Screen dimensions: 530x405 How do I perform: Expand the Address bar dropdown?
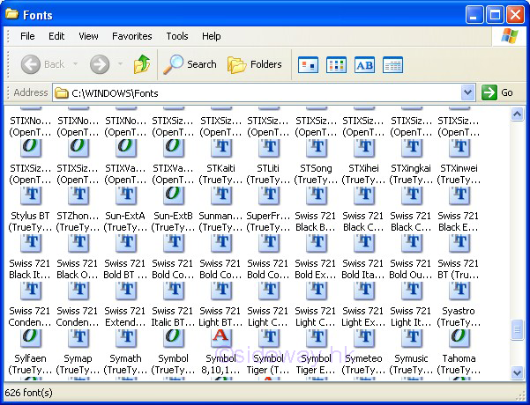click(x=467, y=92)
